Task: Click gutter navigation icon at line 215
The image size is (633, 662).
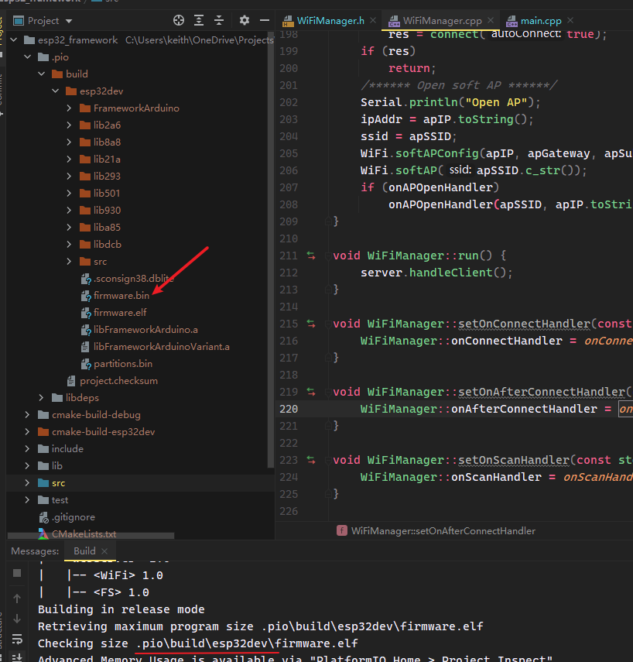Action: [x=311, y=324]
